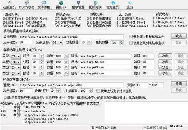Click 数量 spinner in www.target1.com row

pos(66,56)
